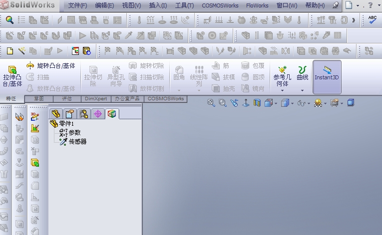The height and width of the screenshot is (235, 382).
Task: Click the spelling check ABC icon
Action: click(372, 20)
